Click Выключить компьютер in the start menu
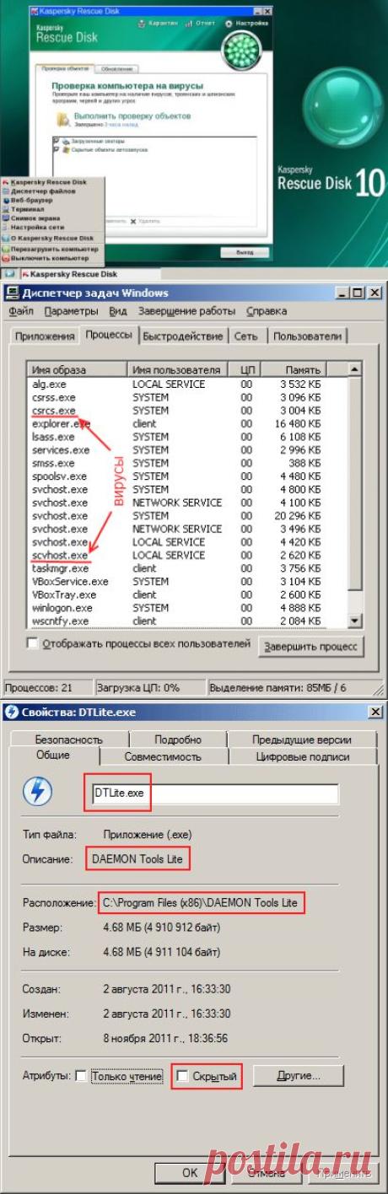 pos(48,256)
